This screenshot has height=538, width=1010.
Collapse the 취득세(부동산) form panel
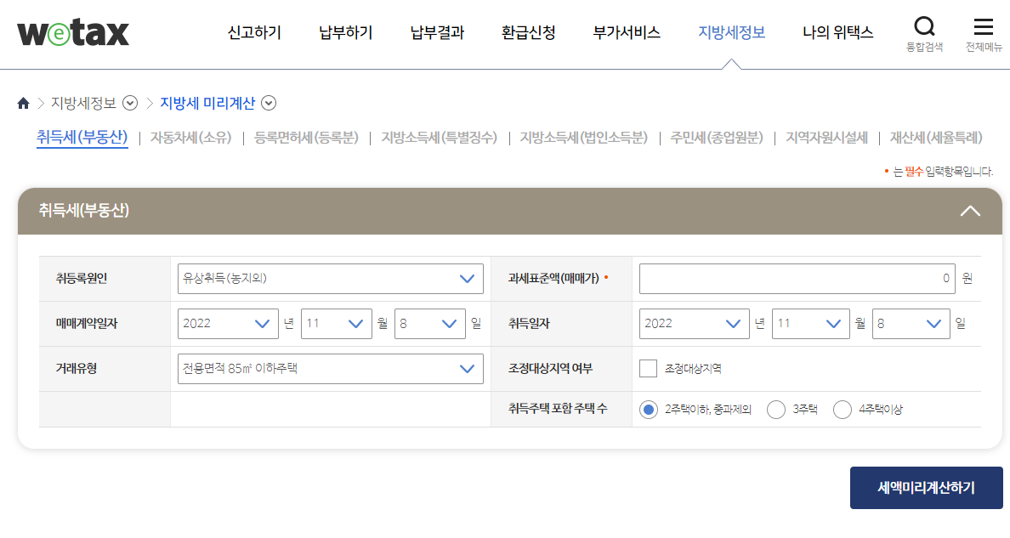[970, 211]
